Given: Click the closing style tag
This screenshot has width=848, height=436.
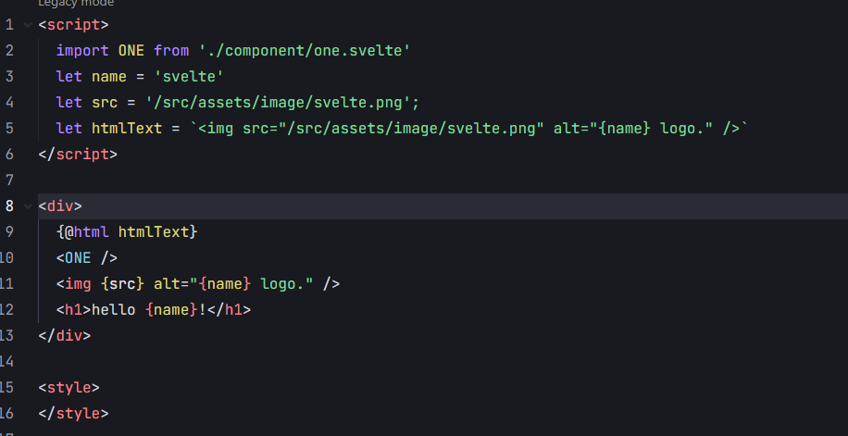Looking at the screenshot, I should pyautogui.click(x=73, y=414).
